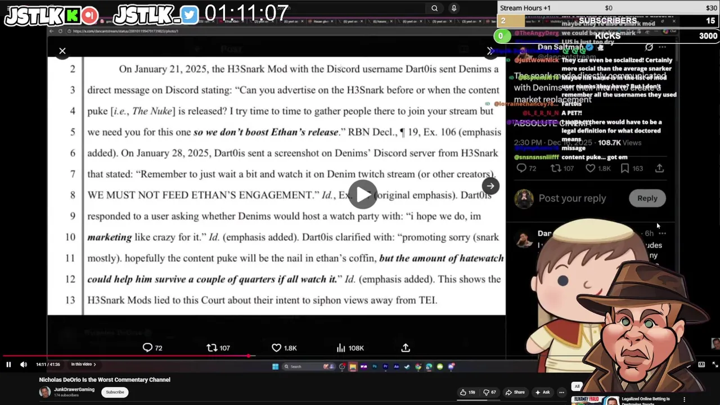The height and width of the screenshot is (405, 720).
Task: Click the Ask button
Action: point(543,392)
